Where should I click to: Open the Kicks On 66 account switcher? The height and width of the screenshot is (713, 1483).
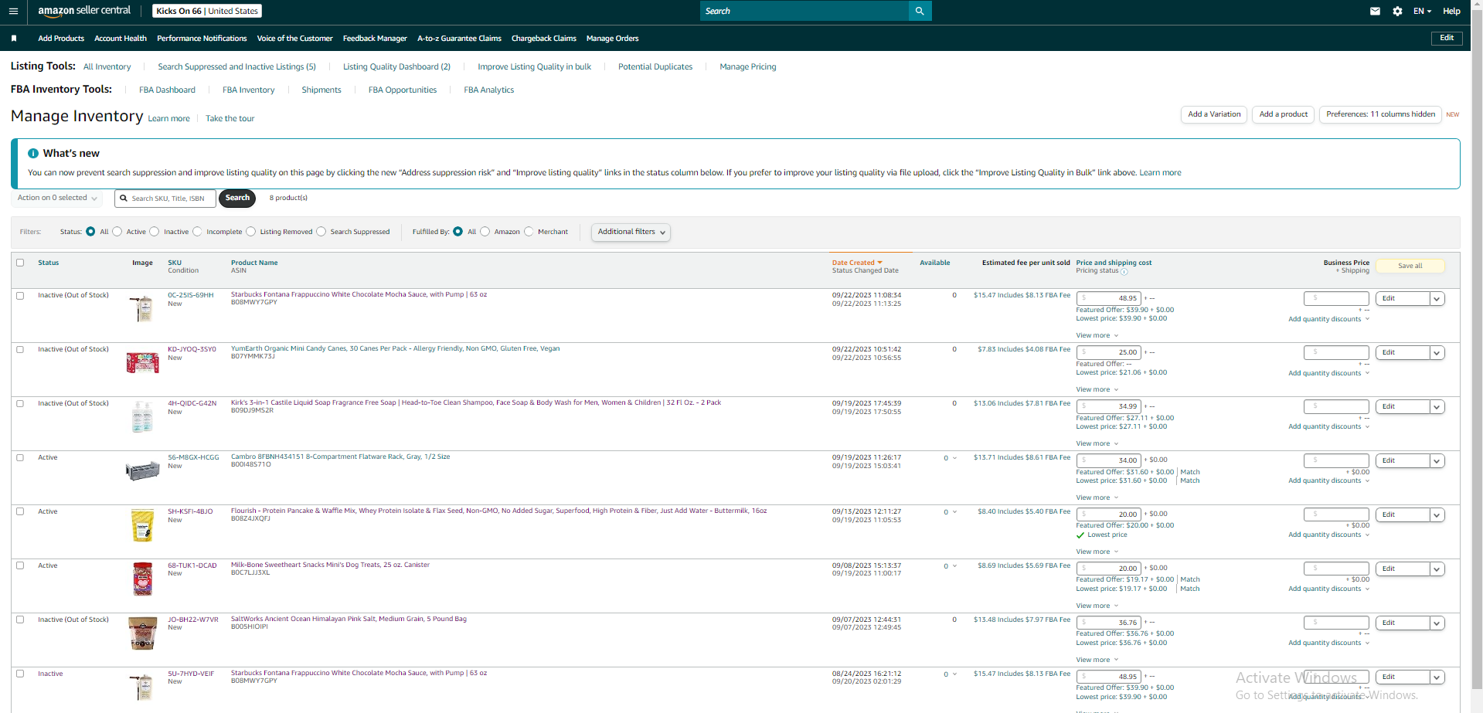[207, 11]
